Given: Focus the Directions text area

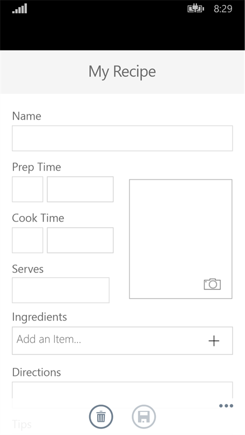Looking at the screenshot, I should (x=122, y=395).
